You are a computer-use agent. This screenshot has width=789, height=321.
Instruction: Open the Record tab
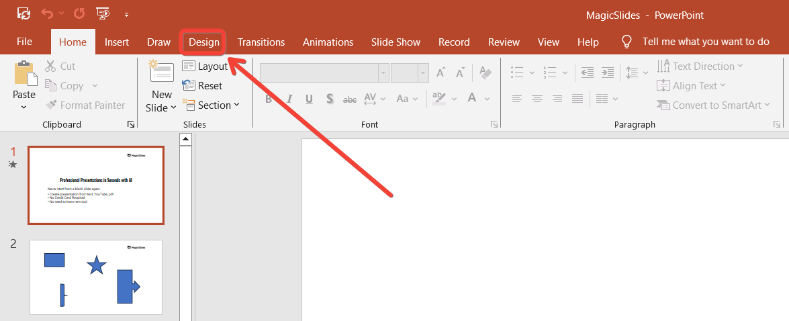point(454,42)
